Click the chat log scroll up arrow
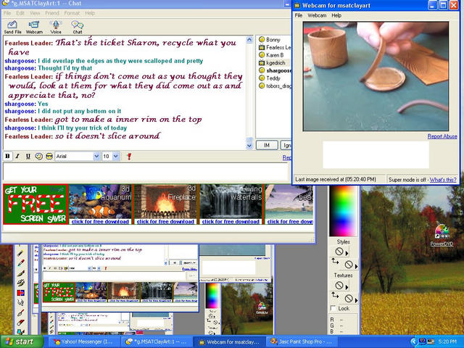This screenshot has width=464, height=348. click(x=249, y=39)
